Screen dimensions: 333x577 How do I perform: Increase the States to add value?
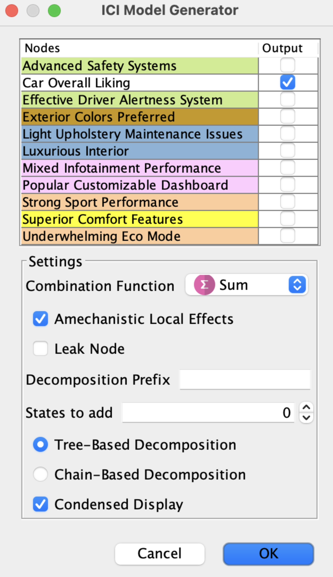pyautogui.click(x=306, y=408)
